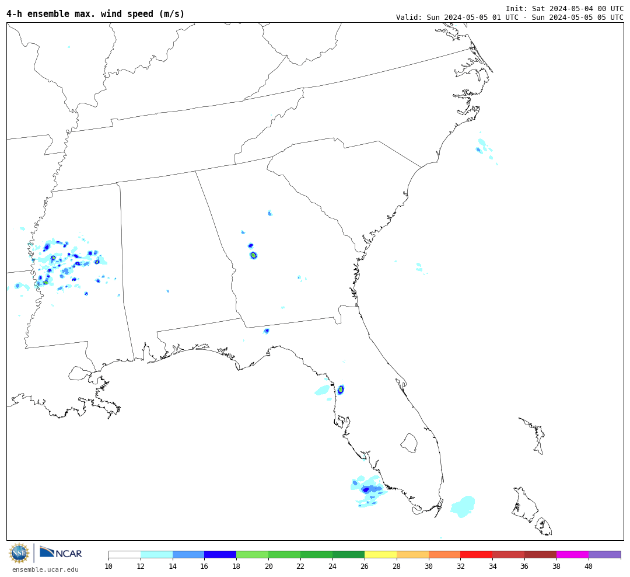Screen dimensions: 630x577
Task: Click the NSF logo
Action: 19,553
